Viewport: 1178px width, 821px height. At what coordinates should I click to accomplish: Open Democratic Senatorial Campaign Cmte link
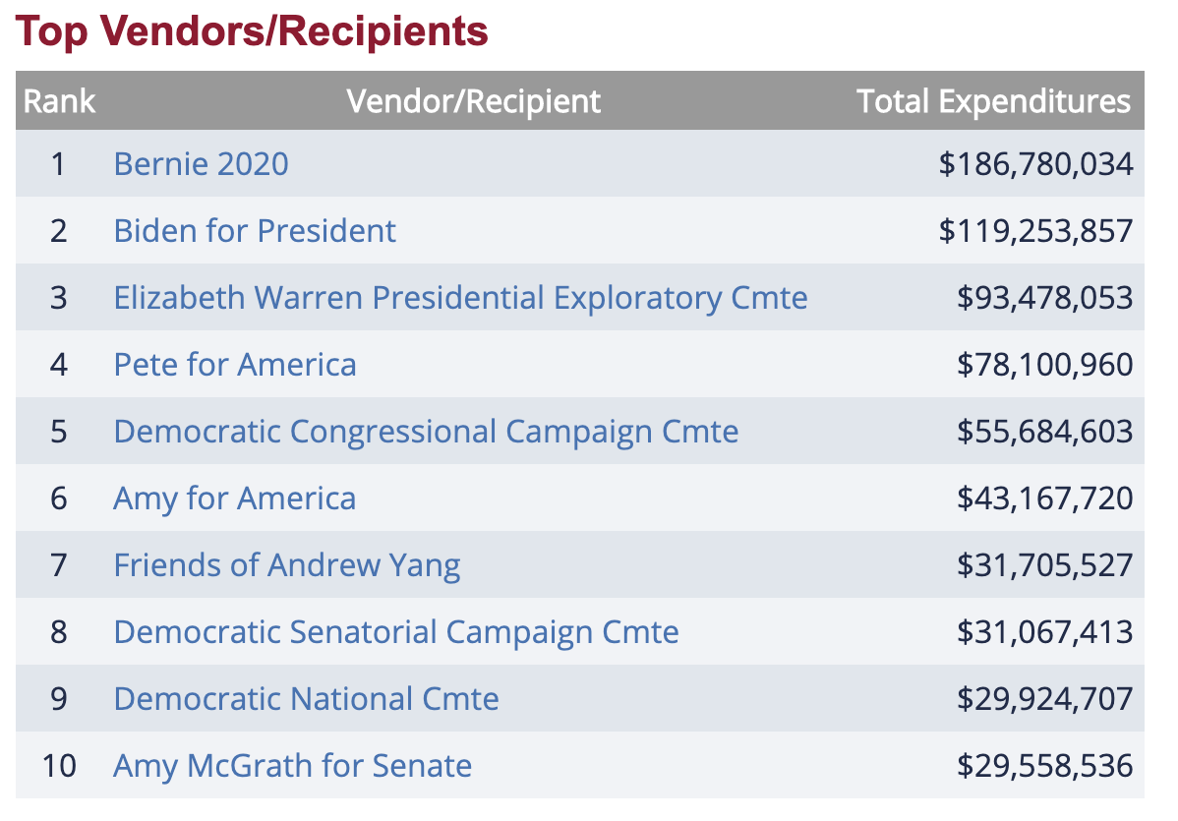[x=395, y=632]
